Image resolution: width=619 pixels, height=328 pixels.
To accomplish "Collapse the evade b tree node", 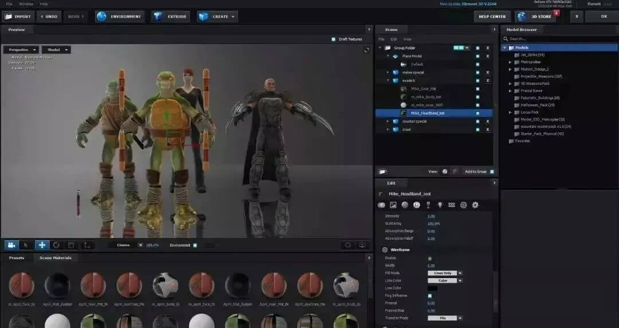I will tap(388, 81).
